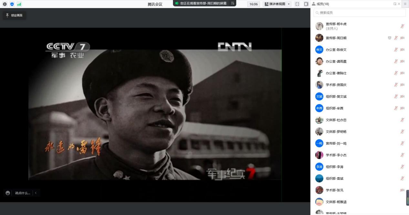Click the camera-off icon for 谢院仕
Viewport: 409px width, 215px height.
402,73
